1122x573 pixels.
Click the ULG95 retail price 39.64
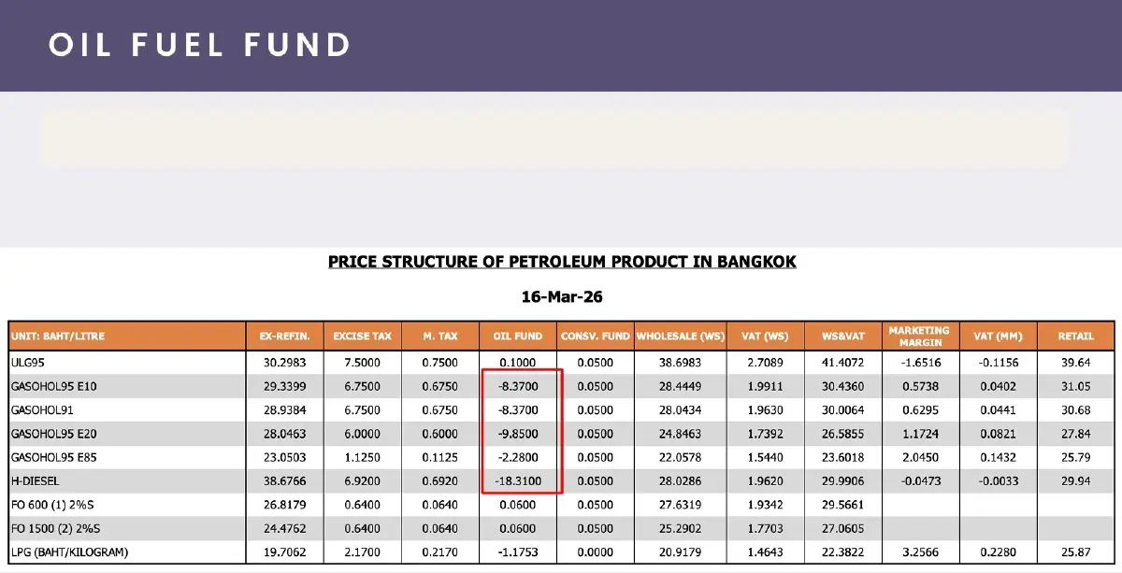[1075, 362]
